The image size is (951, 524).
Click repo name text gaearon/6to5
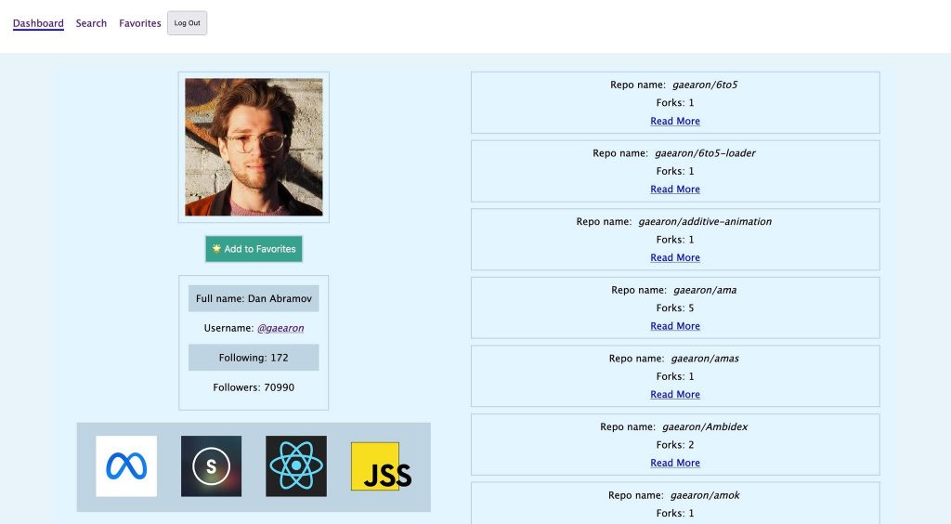pyautogui.click(x=705, y=85)
